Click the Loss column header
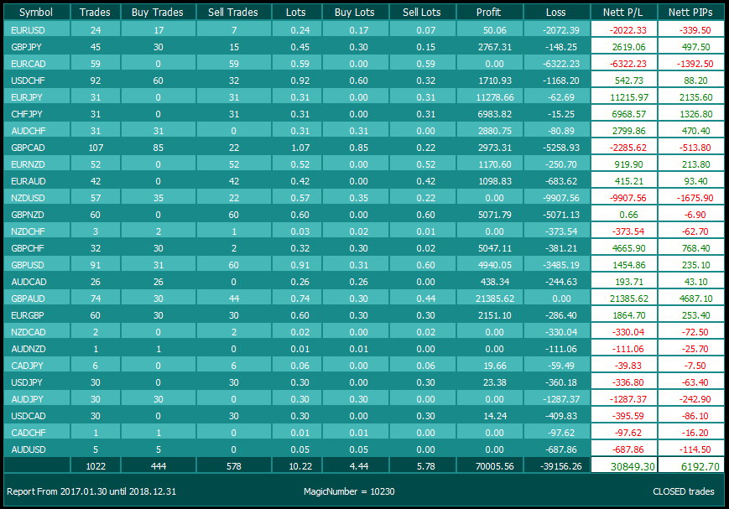 point(556,12)
